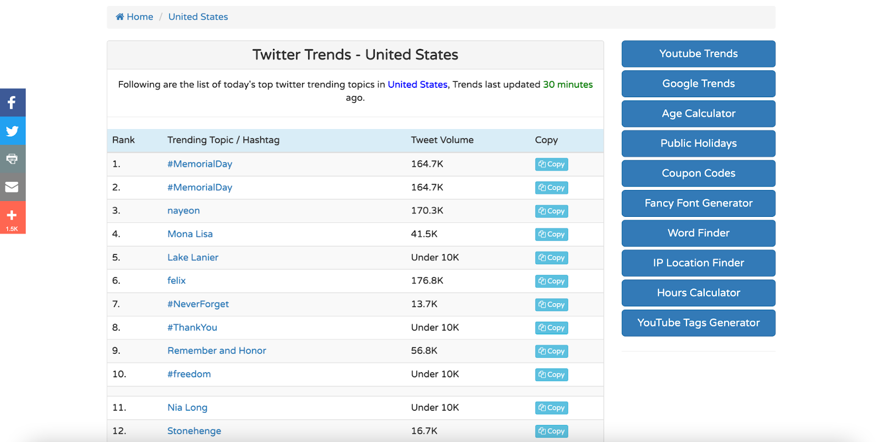Click the 13.7K tweet volume value
Image resolution: width=879 pixels, height=442 pixels.
point(424,304)
